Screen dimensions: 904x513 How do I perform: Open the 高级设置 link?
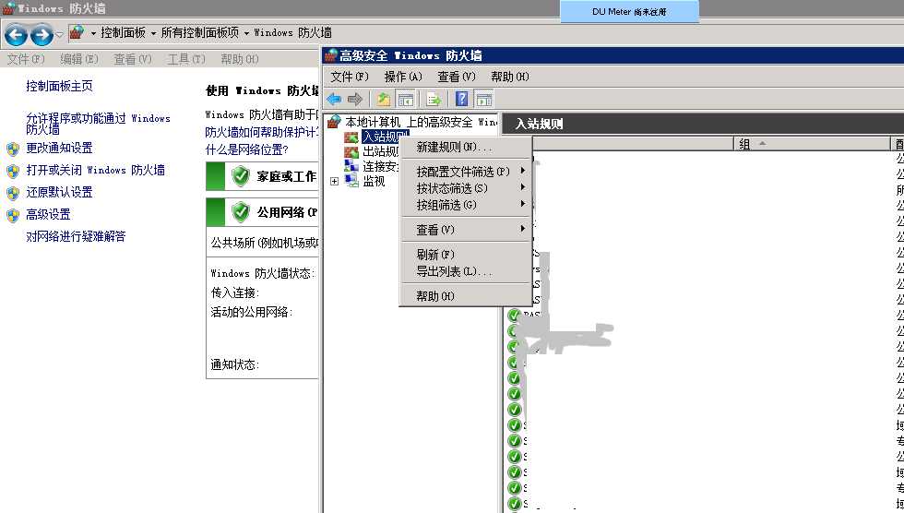(48, 214)
